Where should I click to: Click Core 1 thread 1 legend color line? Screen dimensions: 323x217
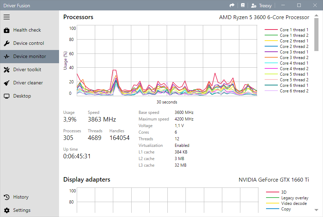click(271, 30)
